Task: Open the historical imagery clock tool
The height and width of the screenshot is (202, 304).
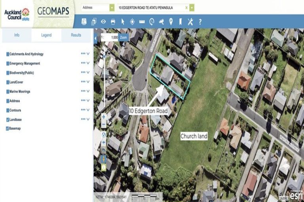Action: 152,22
